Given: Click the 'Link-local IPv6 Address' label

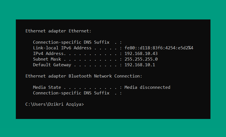Looking at the screenshot, I should coord(62,48).
